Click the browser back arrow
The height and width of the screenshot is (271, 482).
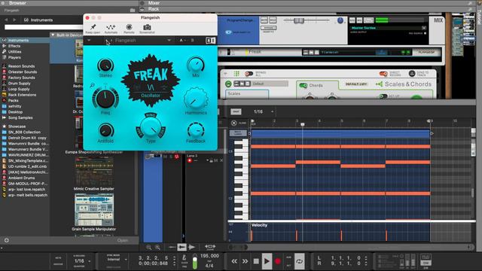(6, 20)
